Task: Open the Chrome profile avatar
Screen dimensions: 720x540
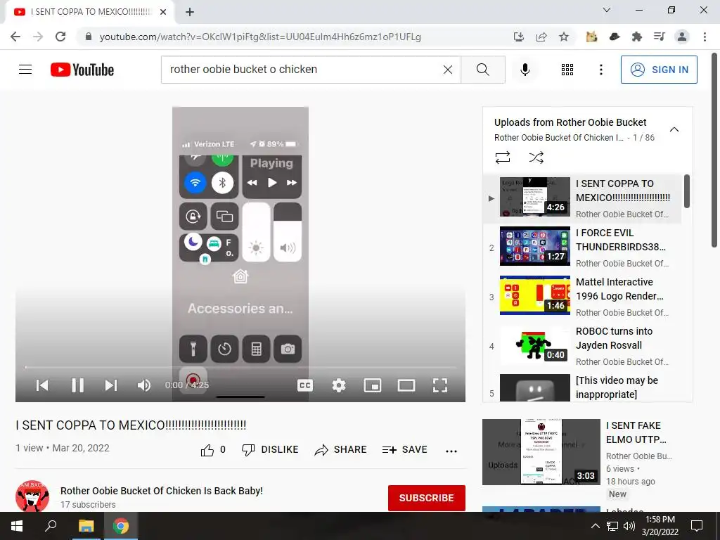Action: click(x=682, y=37)
